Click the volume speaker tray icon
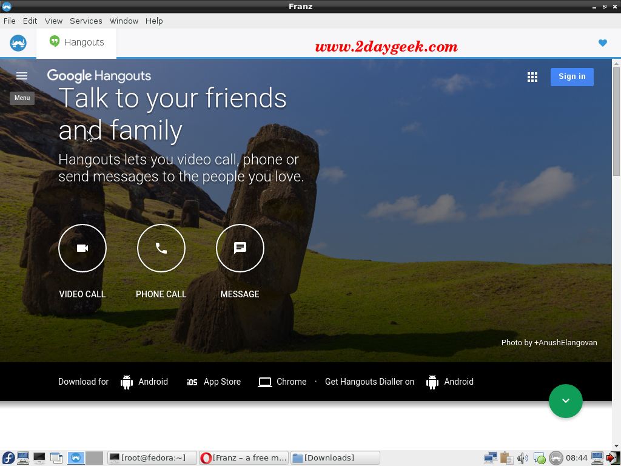 click(522, 458)
